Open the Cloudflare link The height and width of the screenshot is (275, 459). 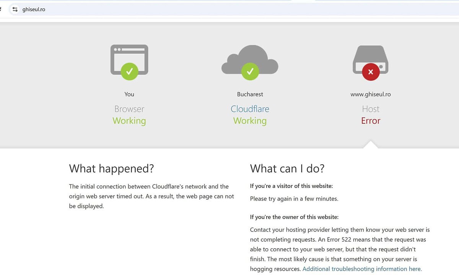click(x=250, y=109)
